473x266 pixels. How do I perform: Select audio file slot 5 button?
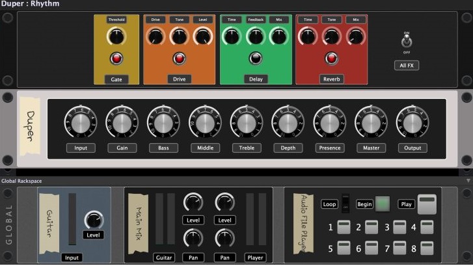pyautogui.click(x=344, y=248)
